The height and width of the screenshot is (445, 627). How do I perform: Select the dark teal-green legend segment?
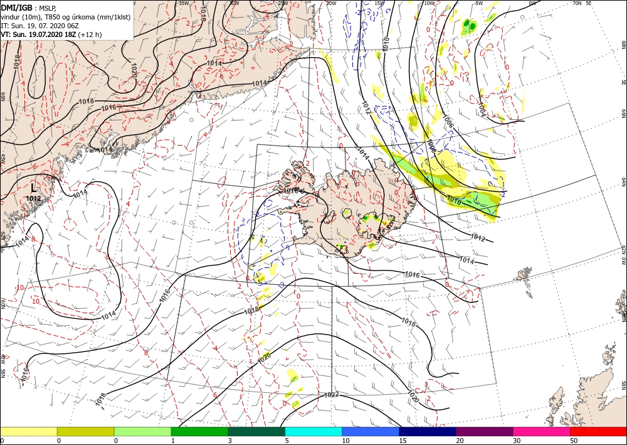[256, 432]
